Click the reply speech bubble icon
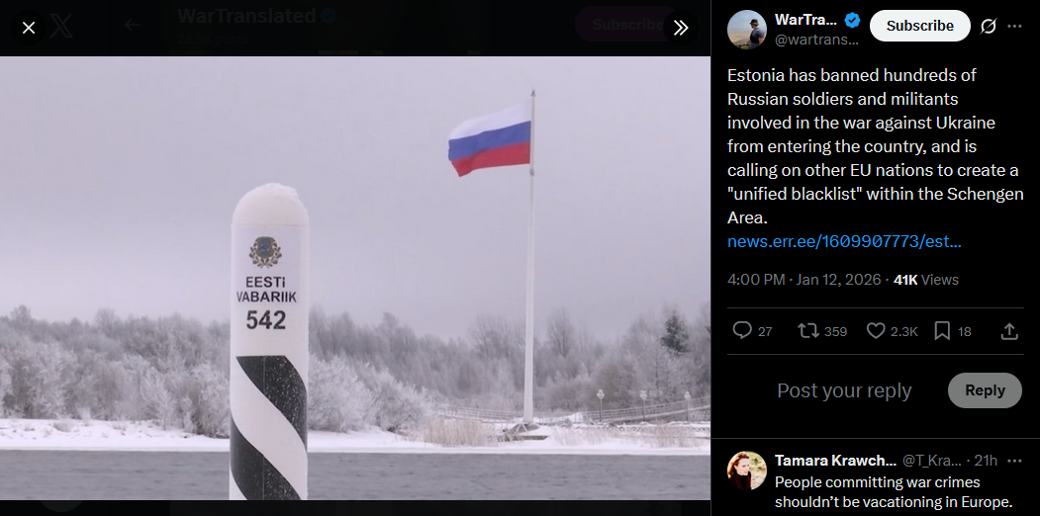1040x516 pixels. (742, 330)
